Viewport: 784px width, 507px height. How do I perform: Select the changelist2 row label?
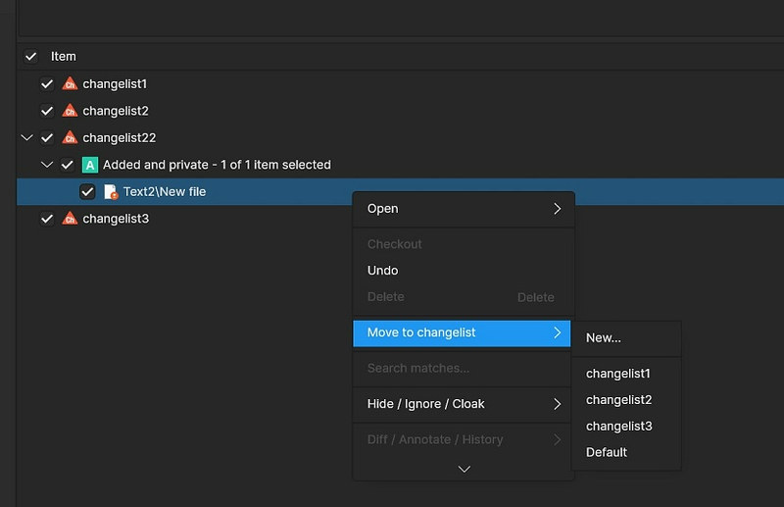pos(116,111)
